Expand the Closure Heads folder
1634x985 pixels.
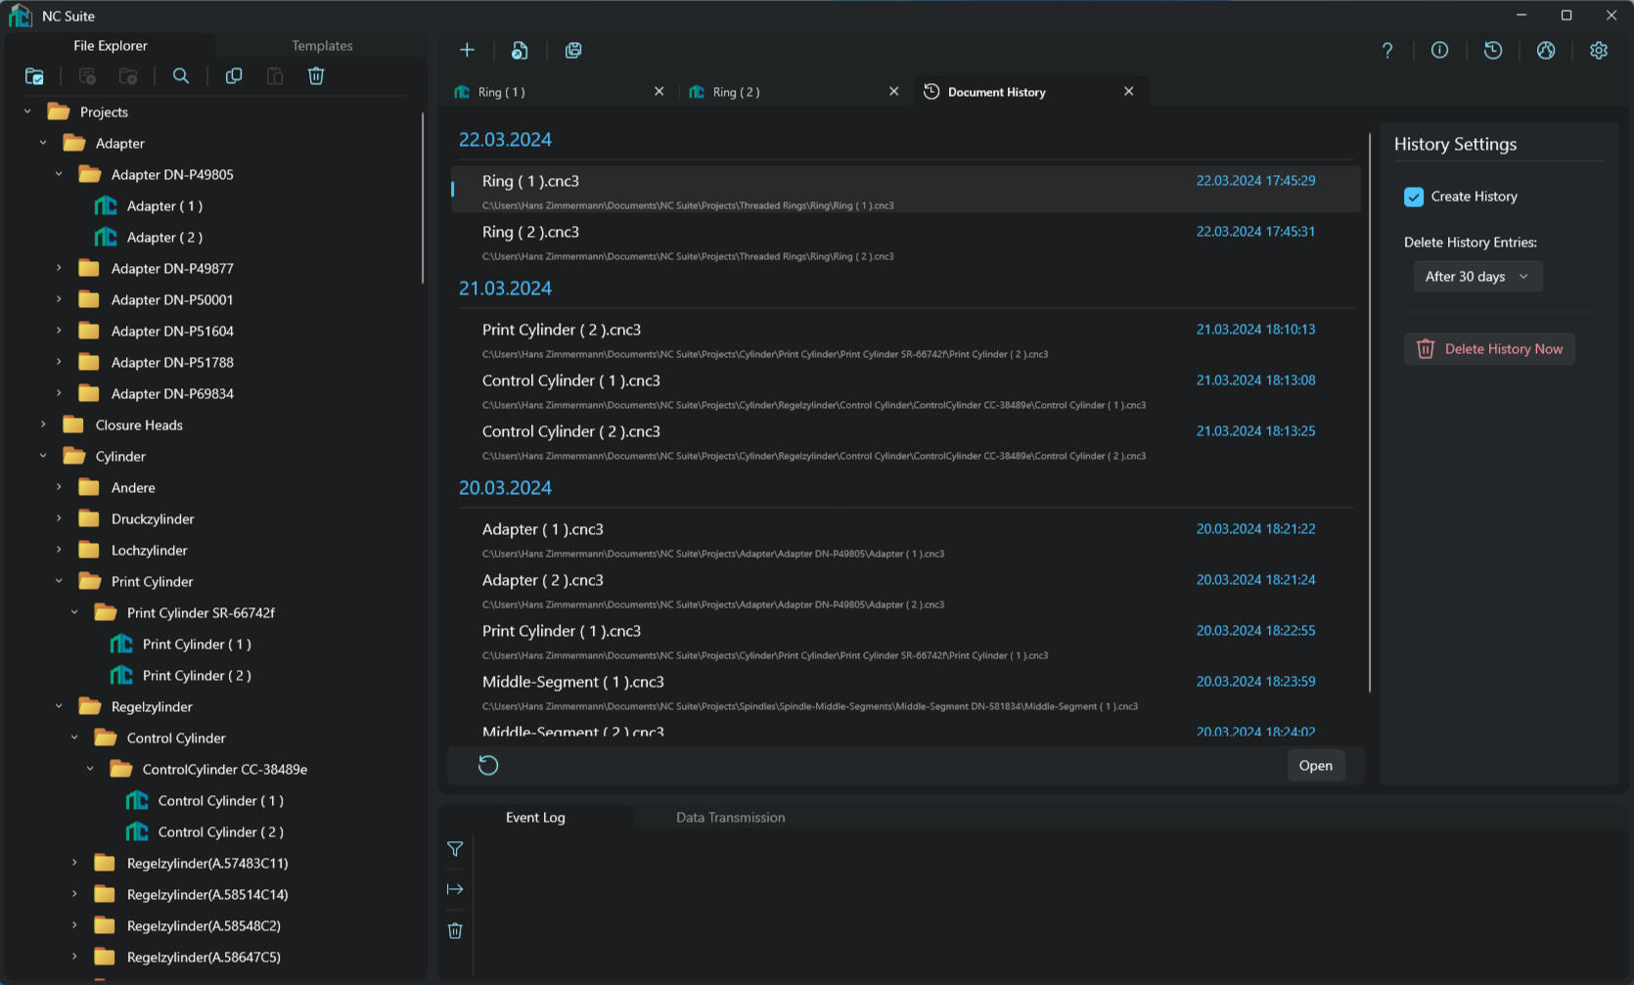43,425
